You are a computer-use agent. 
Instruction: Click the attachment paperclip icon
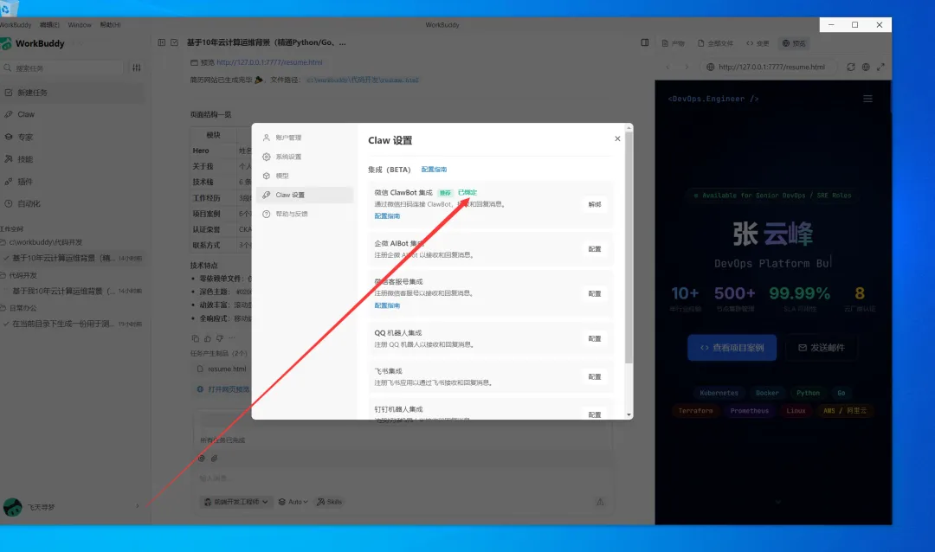tap(214, 459)
